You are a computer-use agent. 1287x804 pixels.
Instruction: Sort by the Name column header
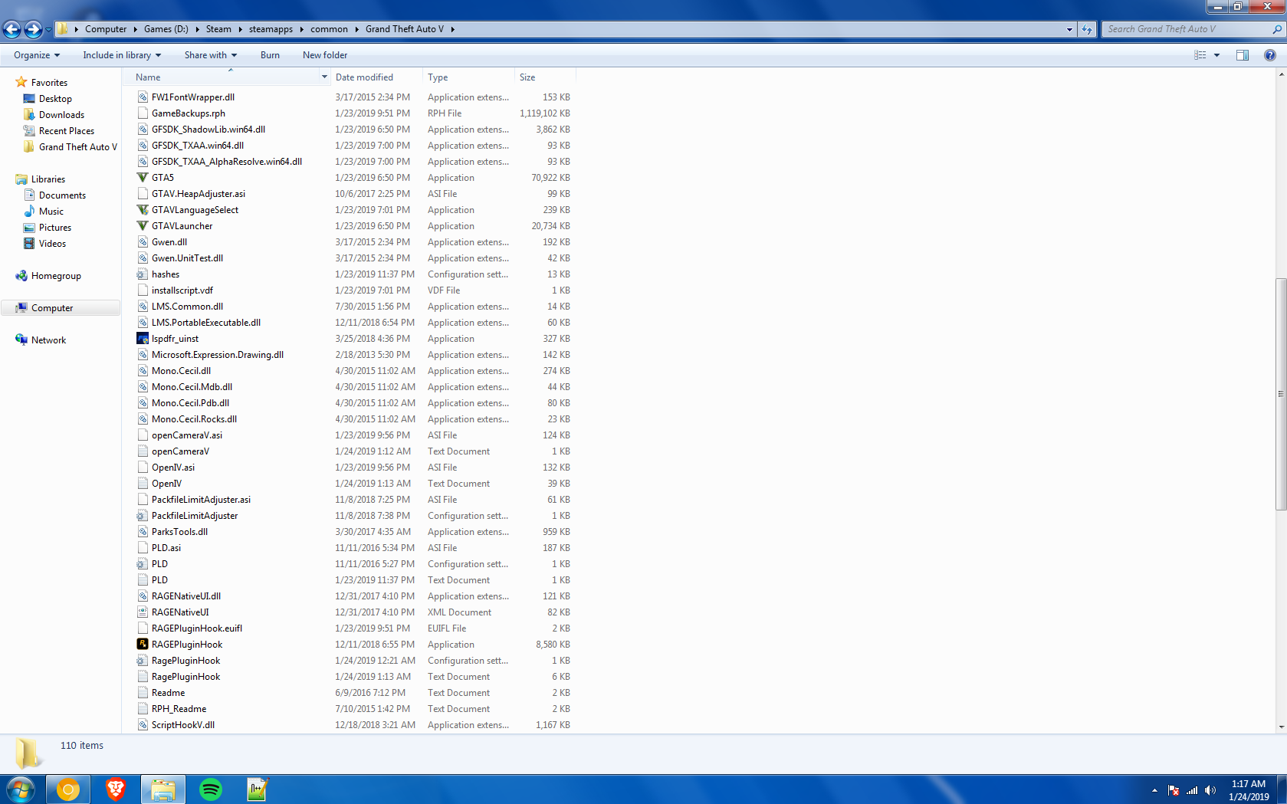[226, 77]
